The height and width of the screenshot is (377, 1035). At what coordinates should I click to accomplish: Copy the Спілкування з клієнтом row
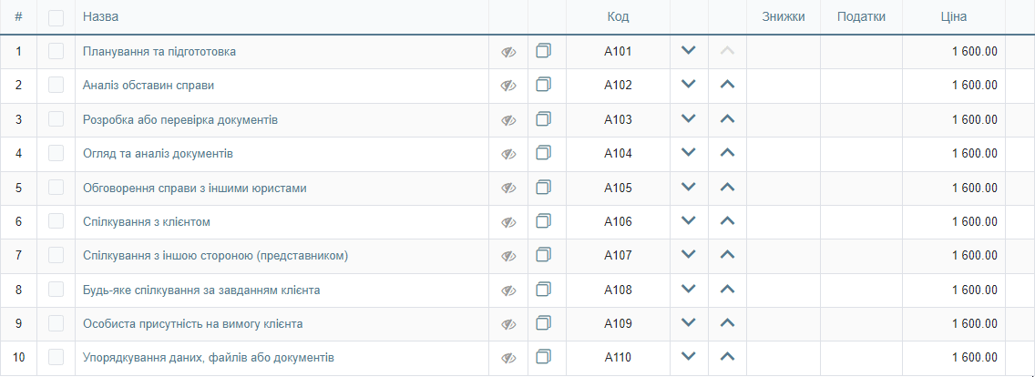[543, 222]
